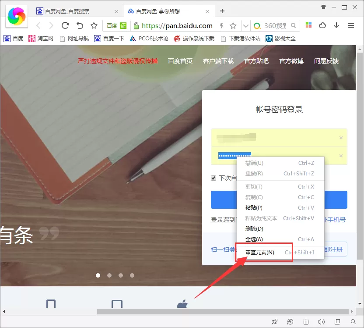
Task: Open the 下载港软件站 bookmark
Action: (241, 39)
